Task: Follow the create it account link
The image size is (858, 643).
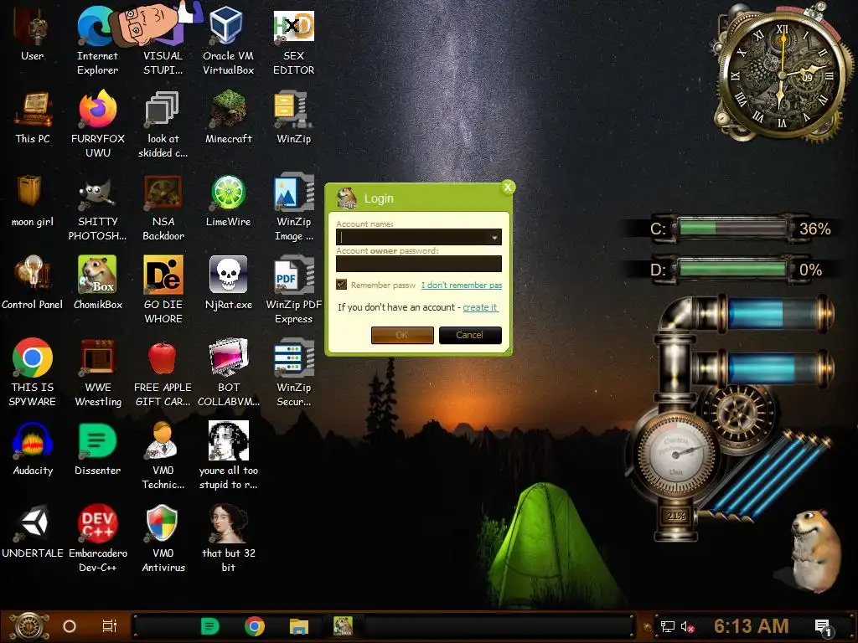Action: [x=480, y=307]
